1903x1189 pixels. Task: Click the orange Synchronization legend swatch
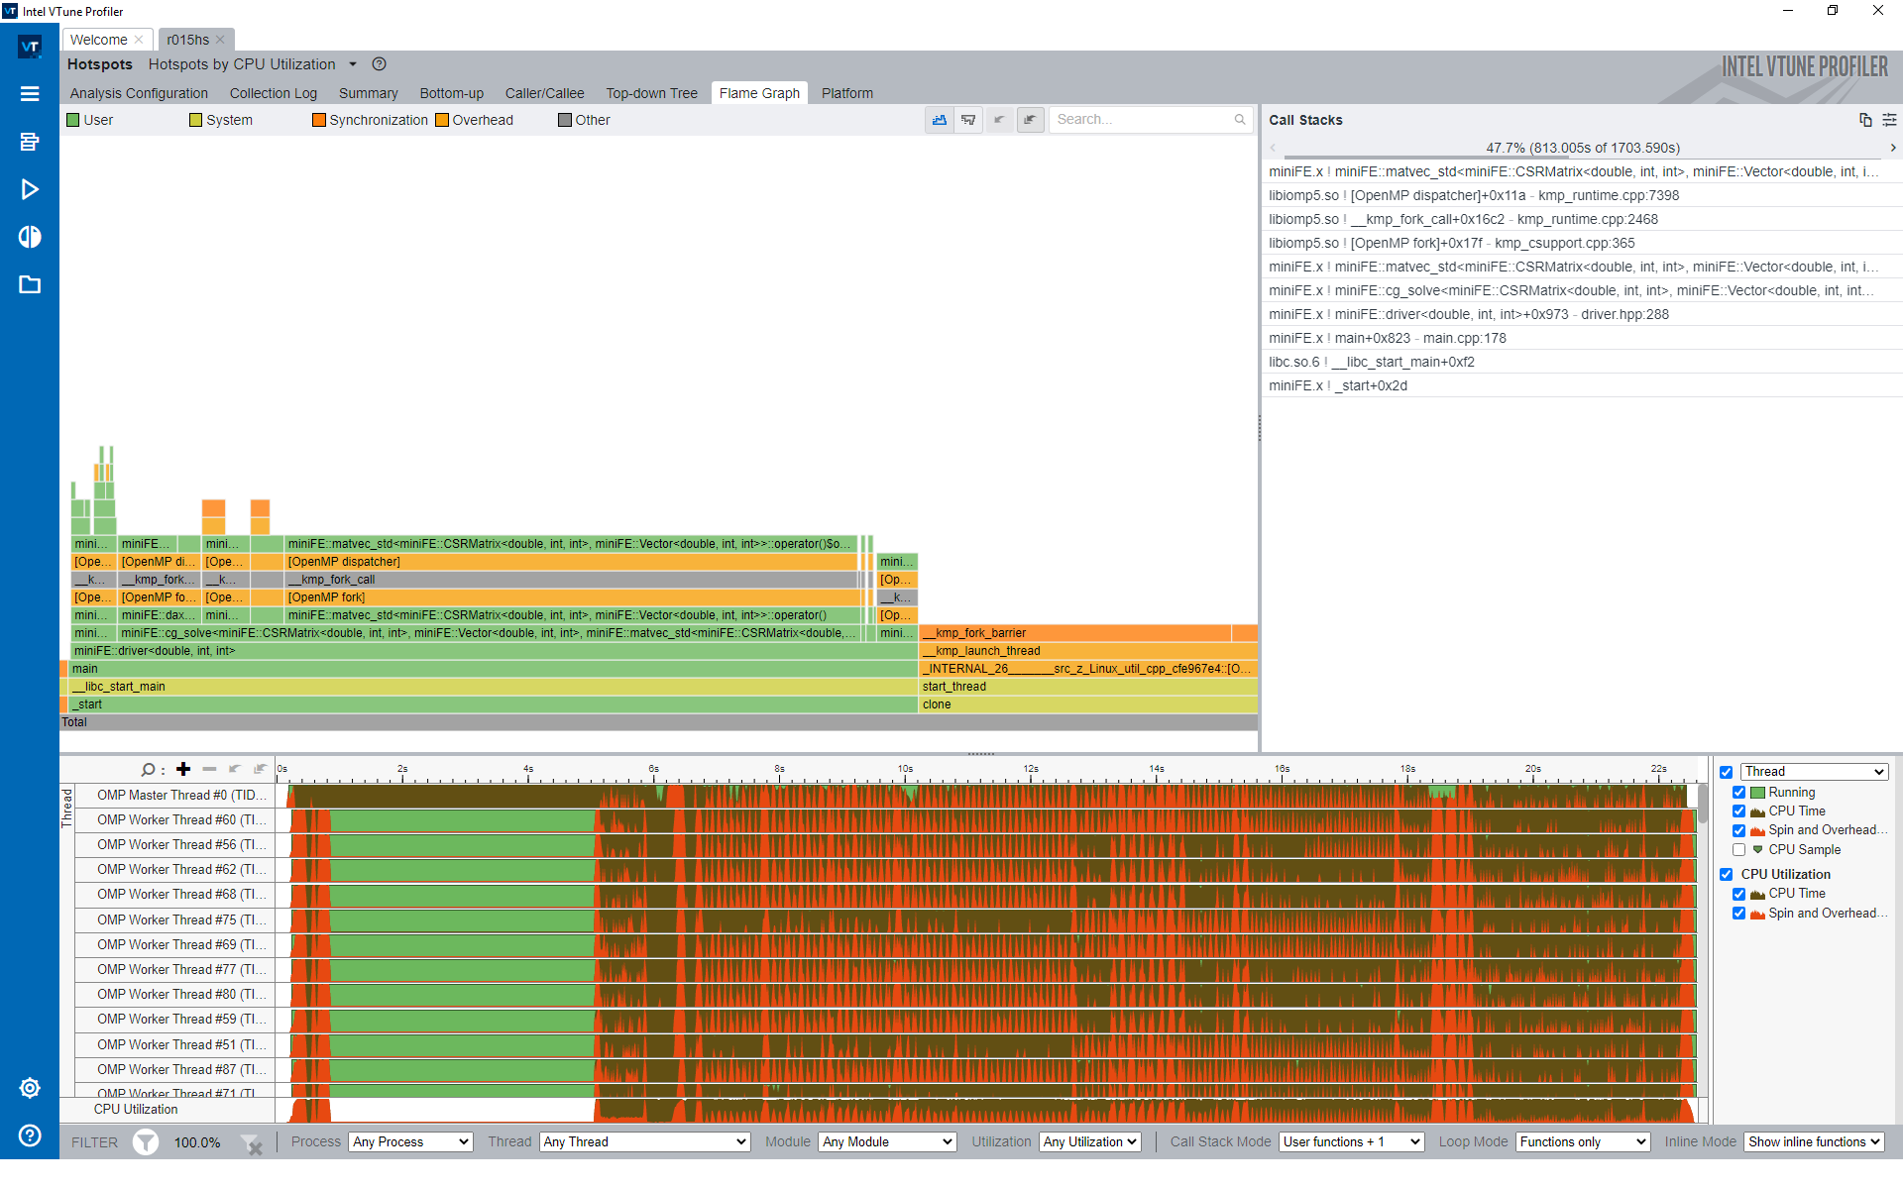click(x=318, y=120)
